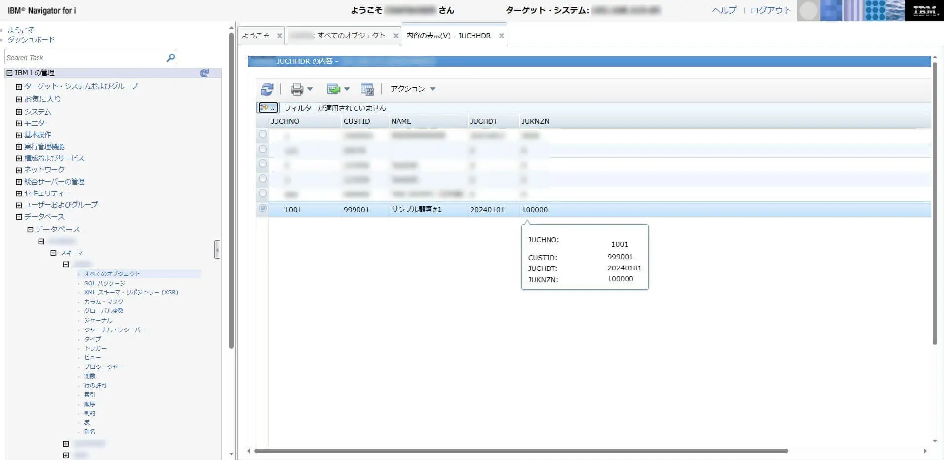The width and height of the screenshot is (944, 460).
Task: Refresh the JUCHHDR table contents
Action: click(267, 89)
